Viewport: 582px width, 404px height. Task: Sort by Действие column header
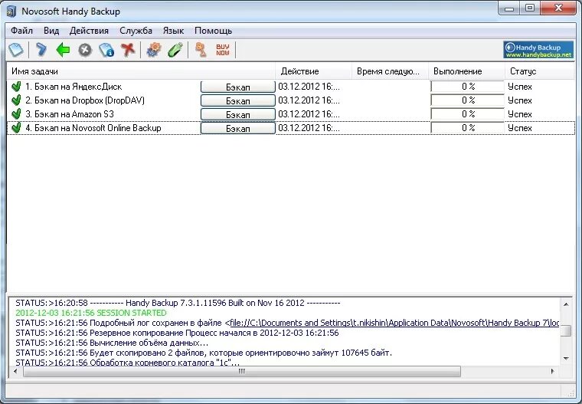coord(314,71)
